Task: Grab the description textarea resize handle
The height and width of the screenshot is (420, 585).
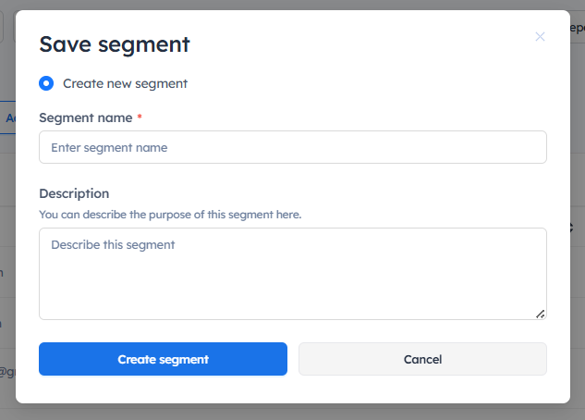Action: pyautogui.click(x=541, y=314)
